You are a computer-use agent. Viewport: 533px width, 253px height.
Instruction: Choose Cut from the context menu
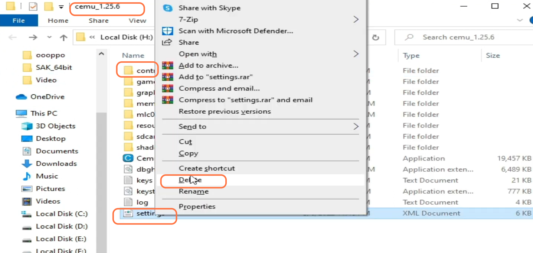[185, 142]
